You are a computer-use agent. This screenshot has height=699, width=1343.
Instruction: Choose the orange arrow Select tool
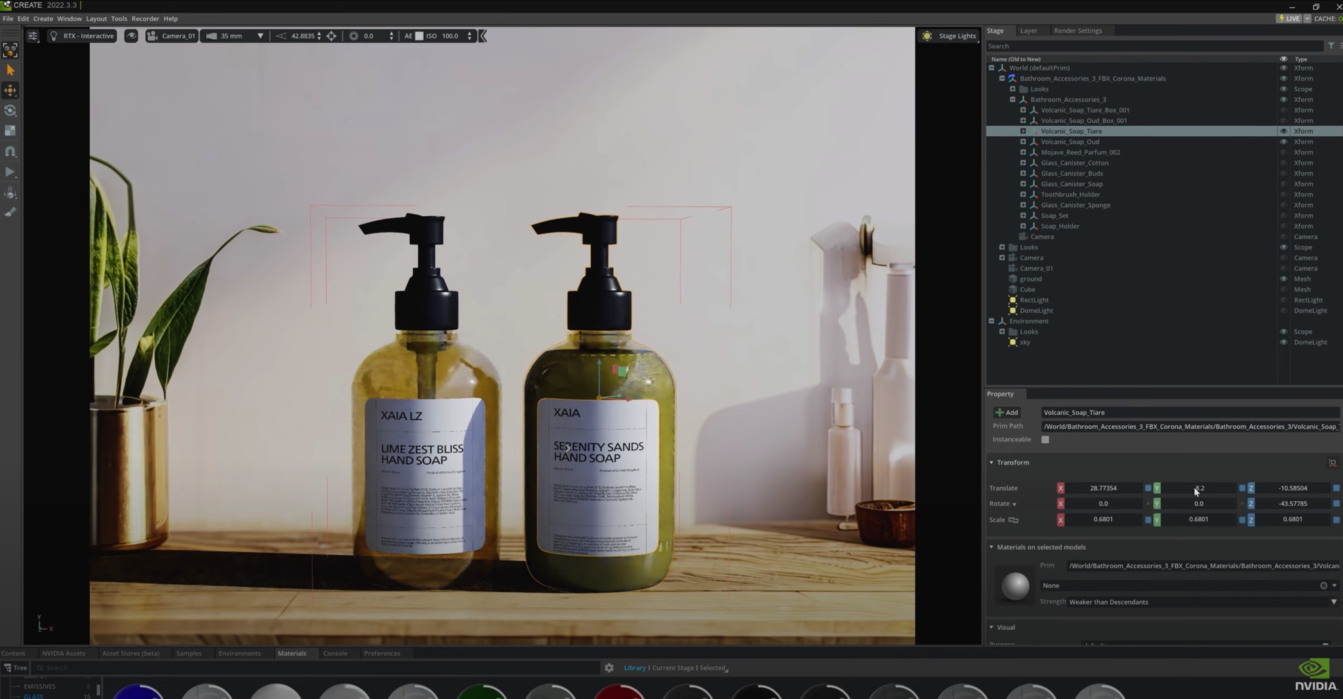pos(10,70)
